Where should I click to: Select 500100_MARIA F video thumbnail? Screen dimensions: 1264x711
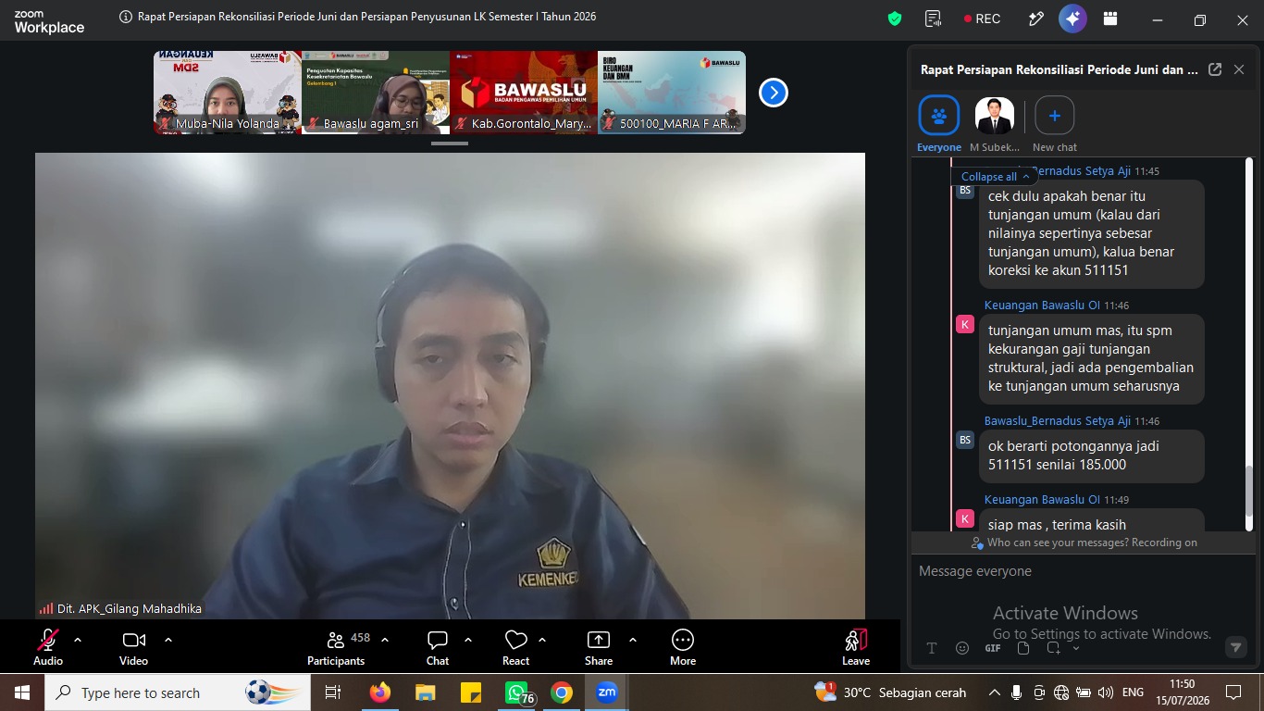click(672, 93)
